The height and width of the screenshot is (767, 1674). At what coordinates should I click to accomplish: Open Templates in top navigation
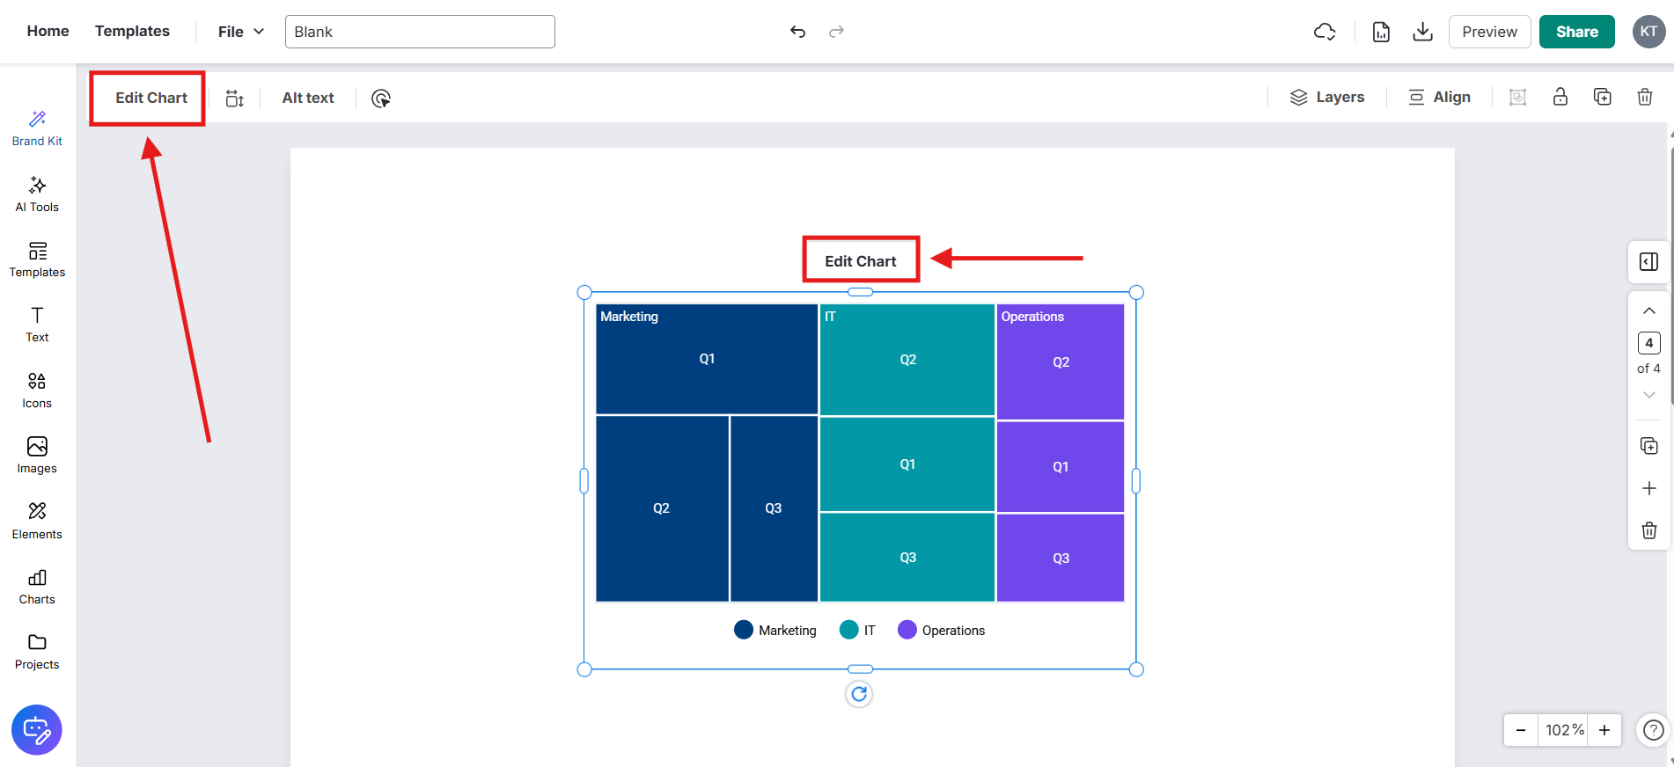(x=132, y=31)
